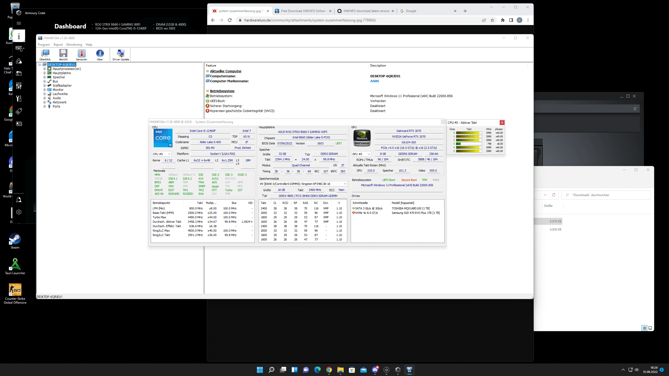
Task: Open the Speichermodule Kingston module dropdown
Action: (x=303, y=184)
